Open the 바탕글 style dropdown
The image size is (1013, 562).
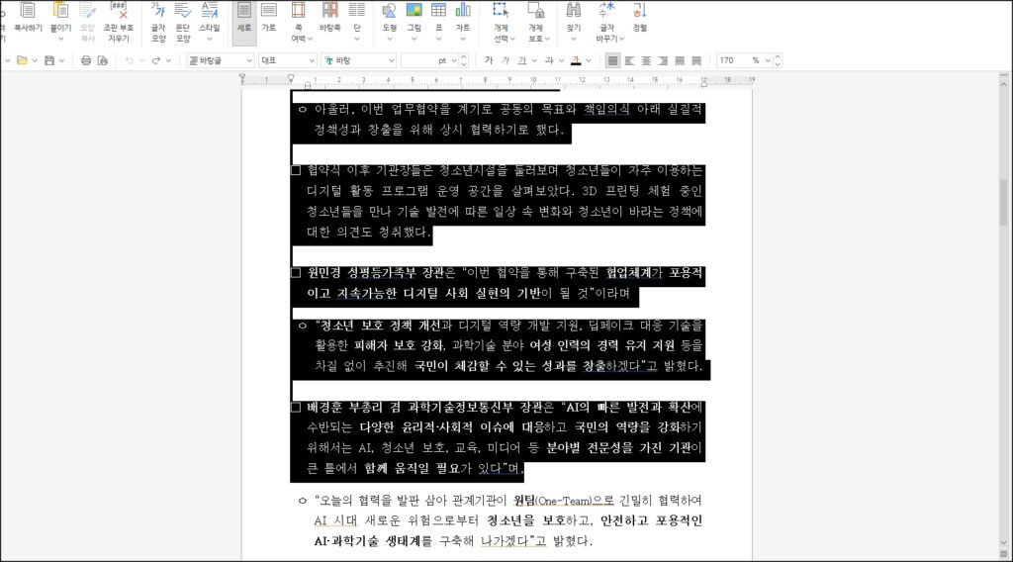pyautogui.click(x=221, y=60)
